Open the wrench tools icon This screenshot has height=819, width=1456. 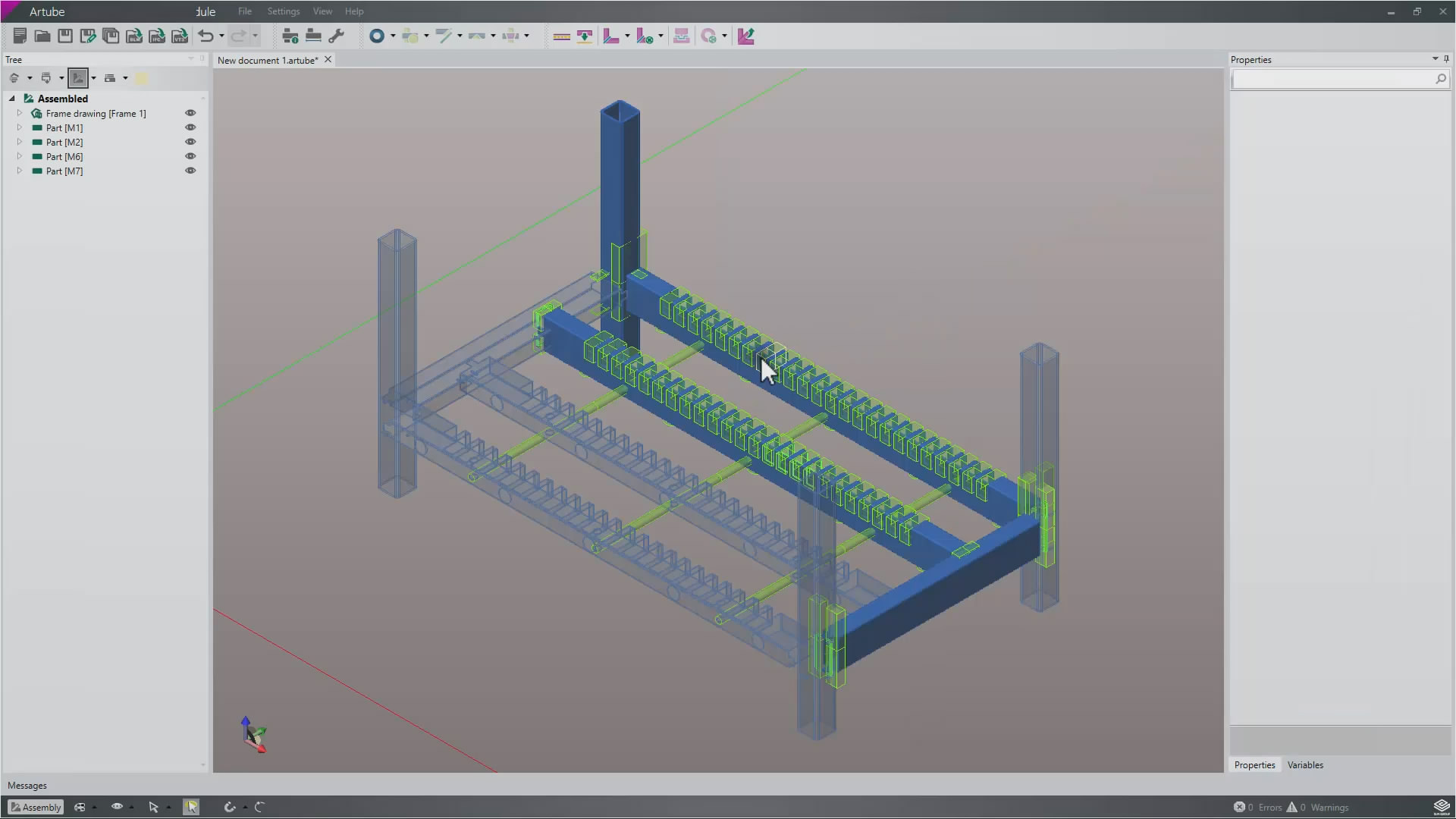[x=337, y=36]
